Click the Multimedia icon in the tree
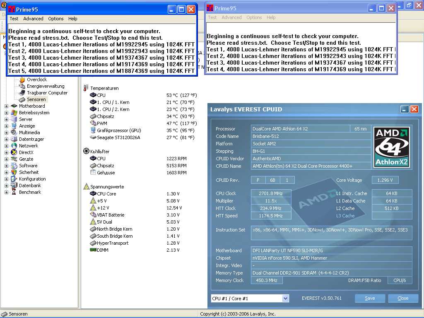The height and width of the screenshot is (318, 424). click(x=14, y=132)
